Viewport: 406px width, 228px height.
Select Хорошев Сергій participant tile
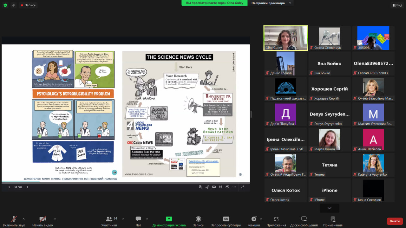tap(330, 89)
